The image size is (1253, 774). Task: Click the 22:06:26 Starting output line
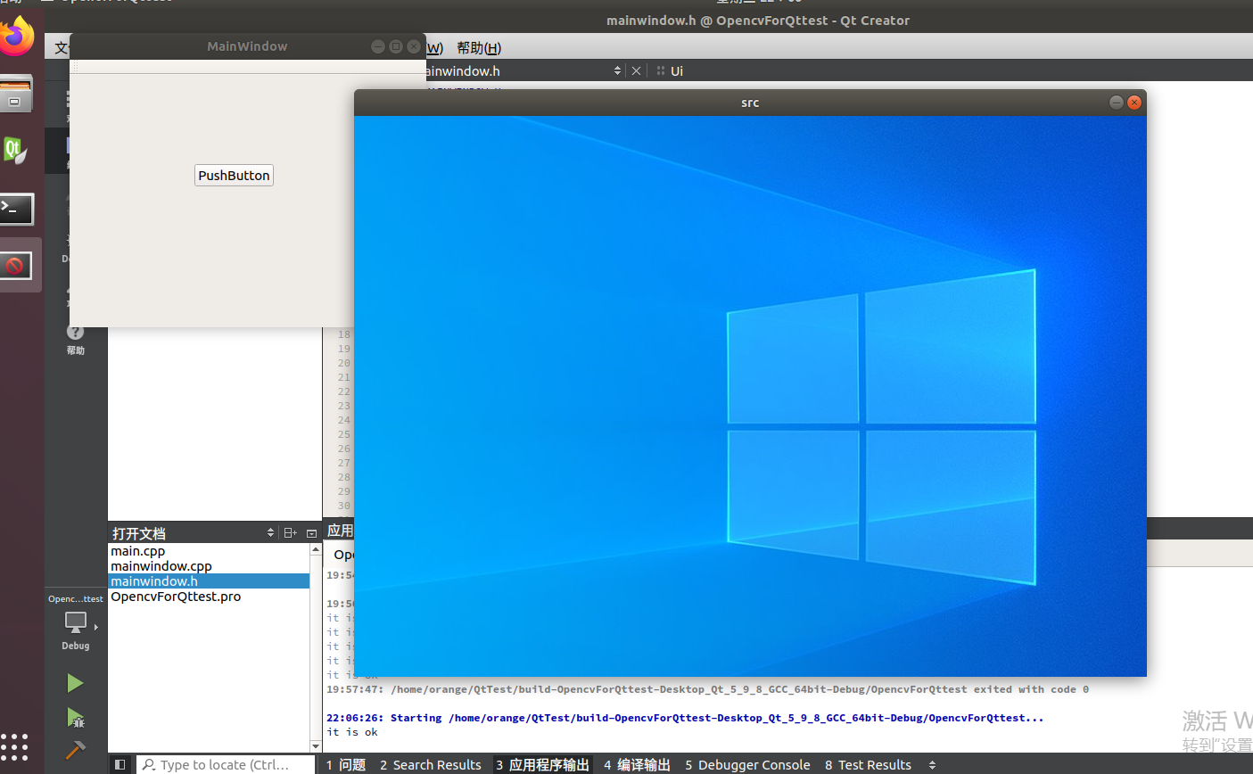(x=685, y=718)
